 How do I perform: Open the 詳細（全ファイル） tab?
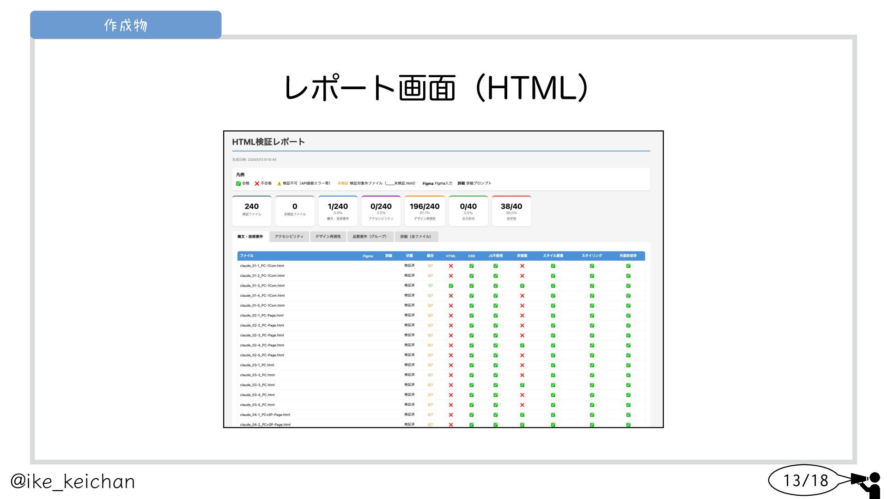coord(416,237)
